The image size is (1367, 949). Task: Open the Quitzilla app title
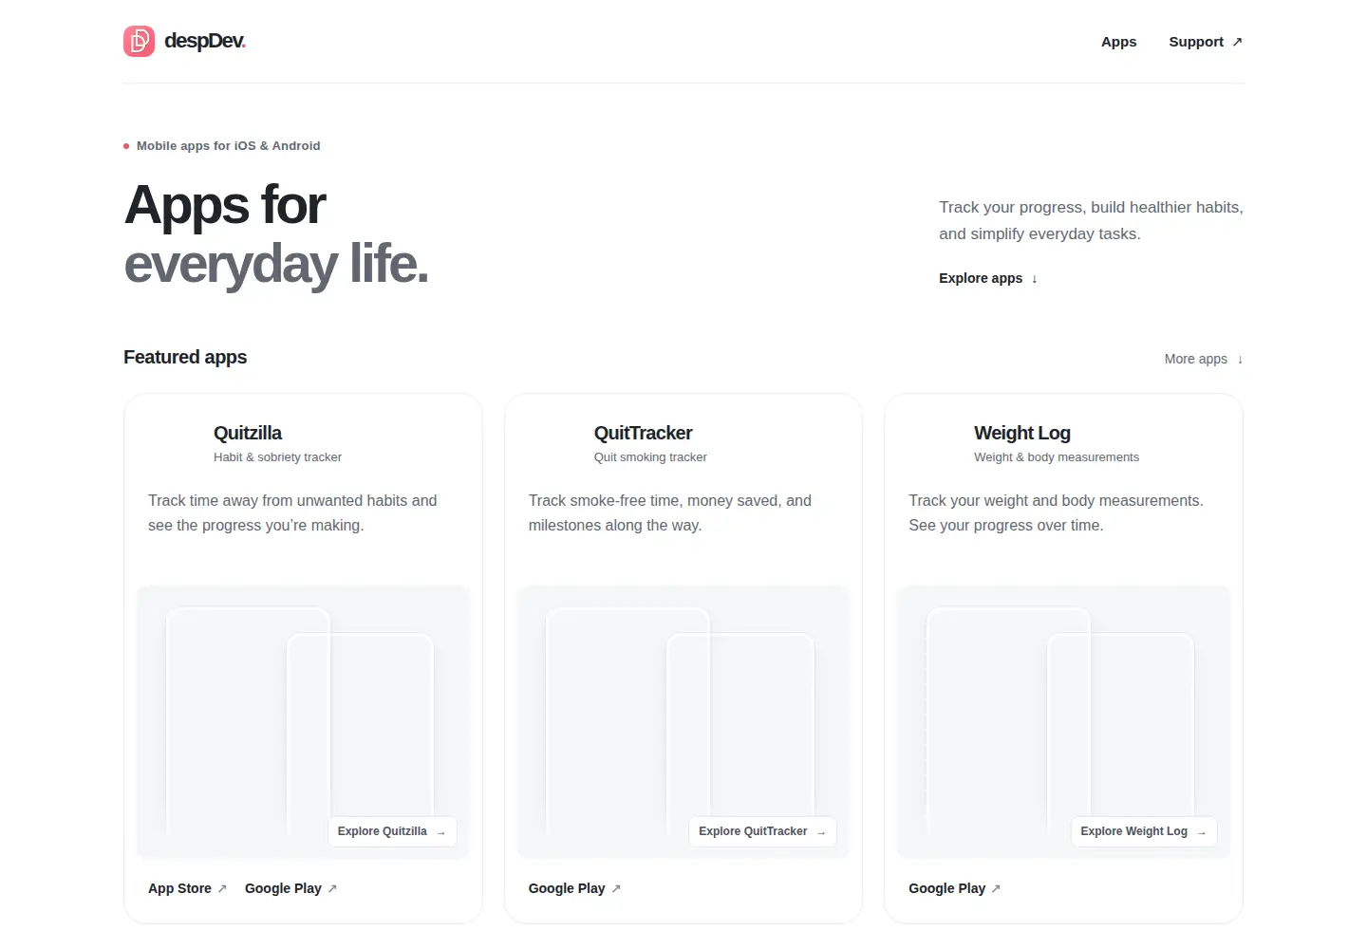pyautogui.click(x=248, y=433)
